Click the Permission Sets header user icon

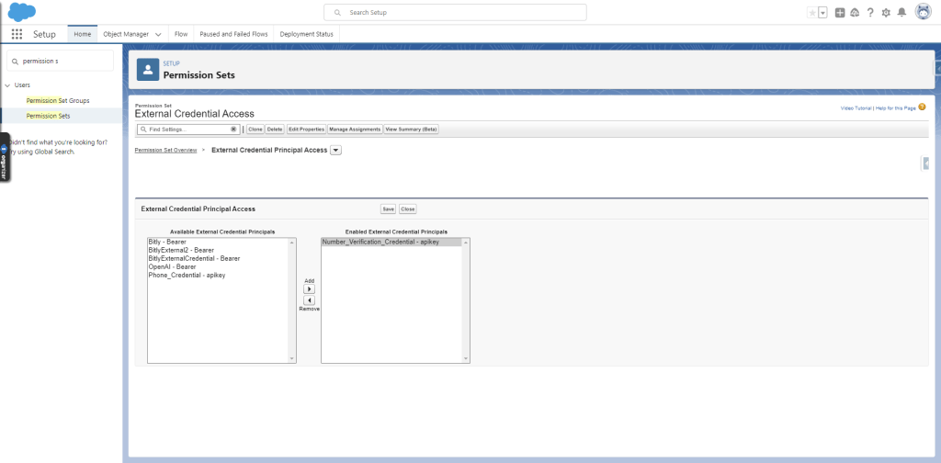[x=148, y=70]
